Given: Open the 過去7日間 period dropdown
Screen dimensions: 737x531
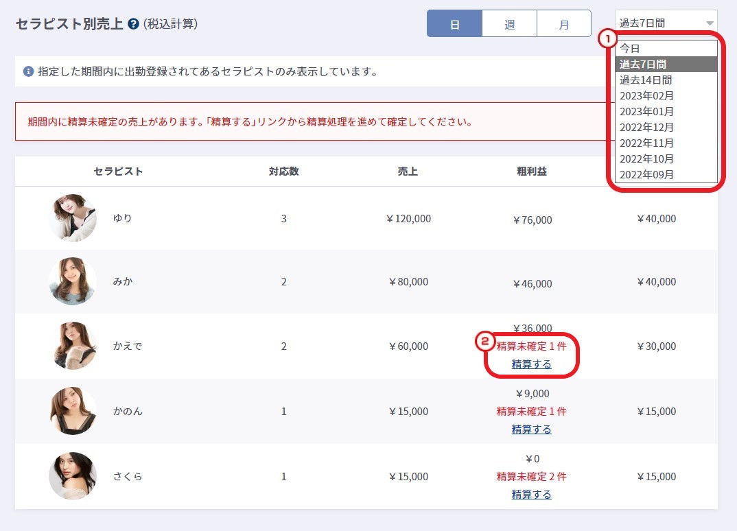Looking at the screenshot, I should [x=666, y=23].
